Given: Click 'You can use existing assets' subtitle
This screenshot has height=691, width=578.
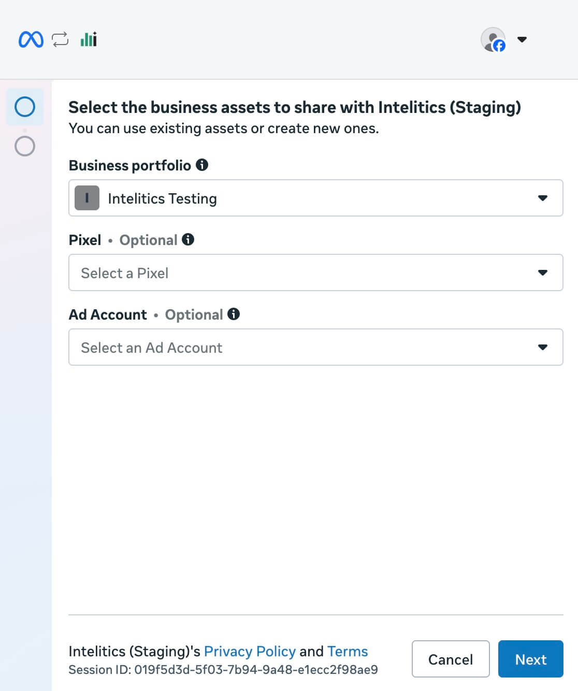Looking at the screenshot, I should (x=224, y=128).
